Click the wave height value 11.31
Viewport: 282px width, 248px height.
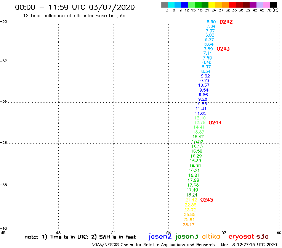[201, 108]
